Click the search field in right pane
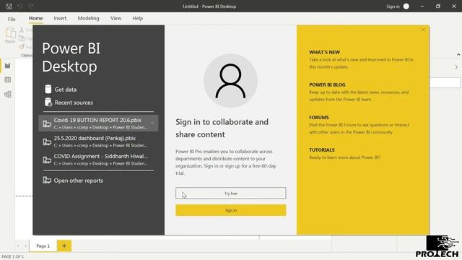This screenshot has height=260, width=462. [x=445, y=83]
